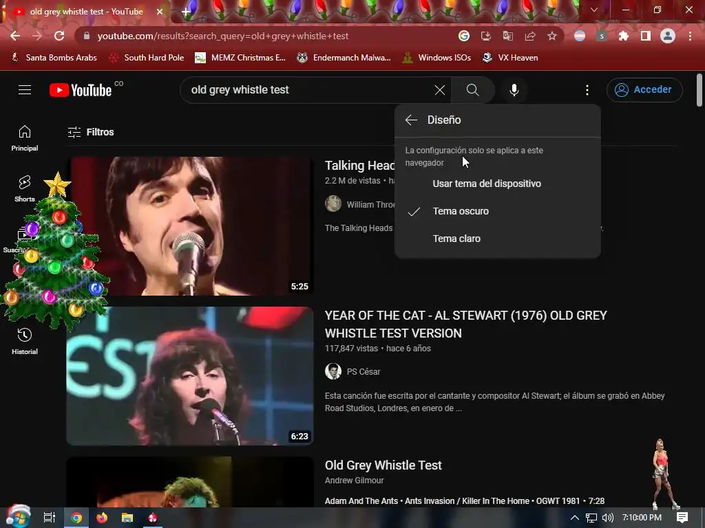Select the Tema oscuro option

(x=498, y=211)
